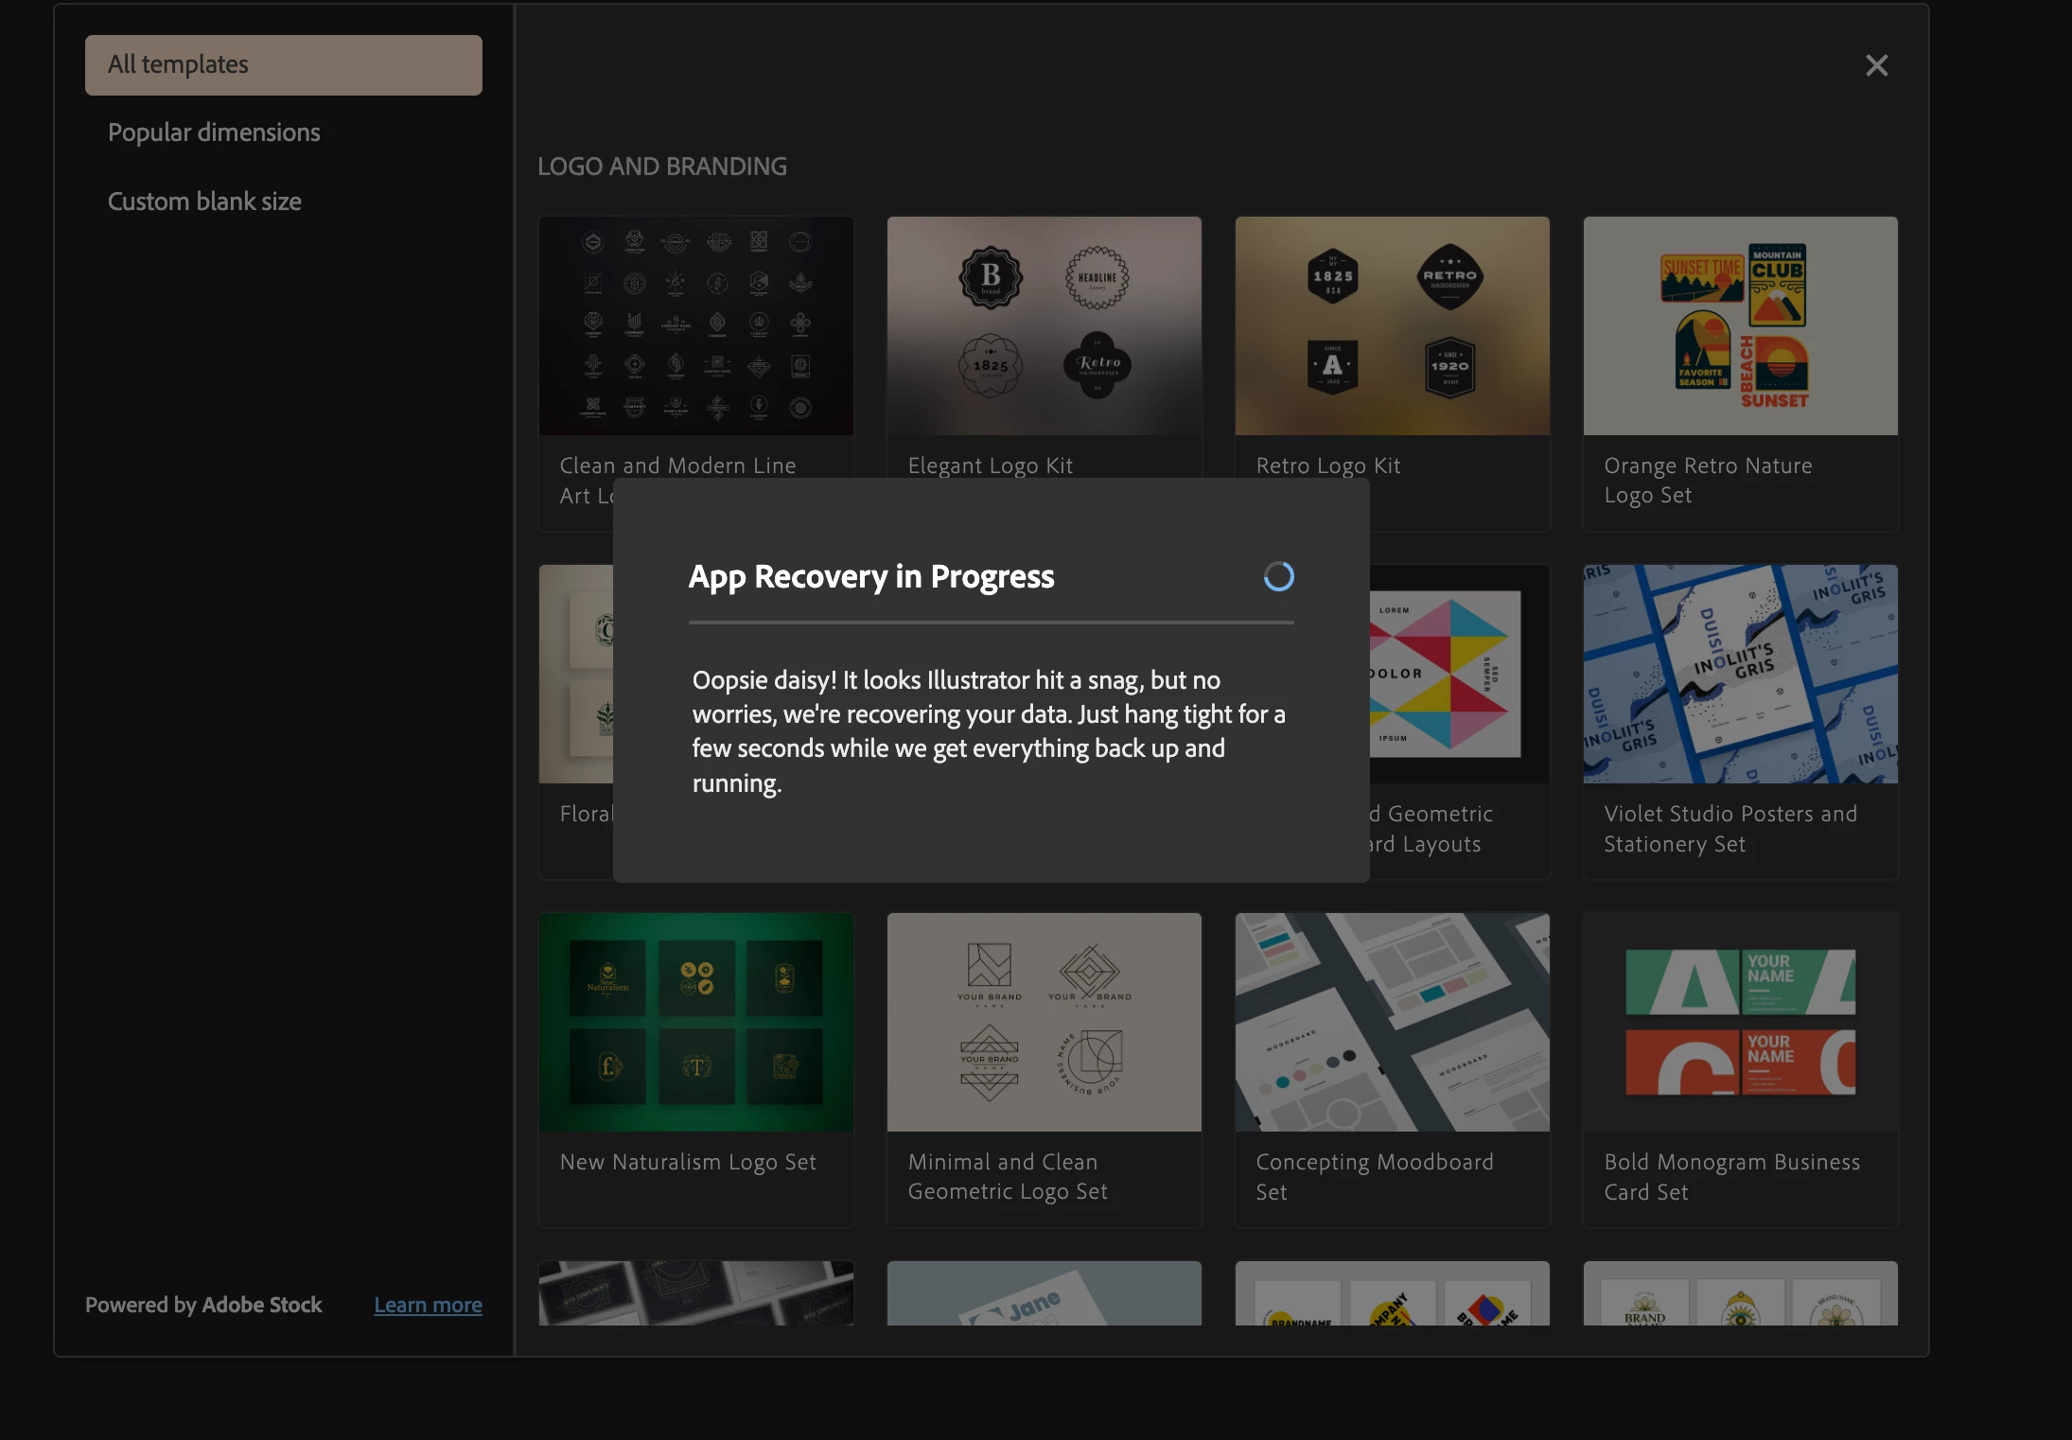
Task: Open Violet Studio Posters and Stationery thumbnail
Action: coord(1740,674)
